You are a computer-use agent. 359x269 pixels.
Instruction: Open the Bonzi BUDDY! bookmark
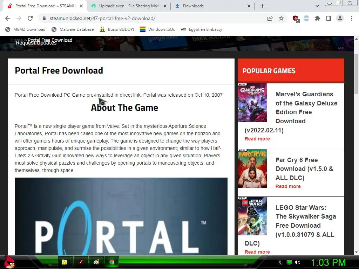coord(117,29)
